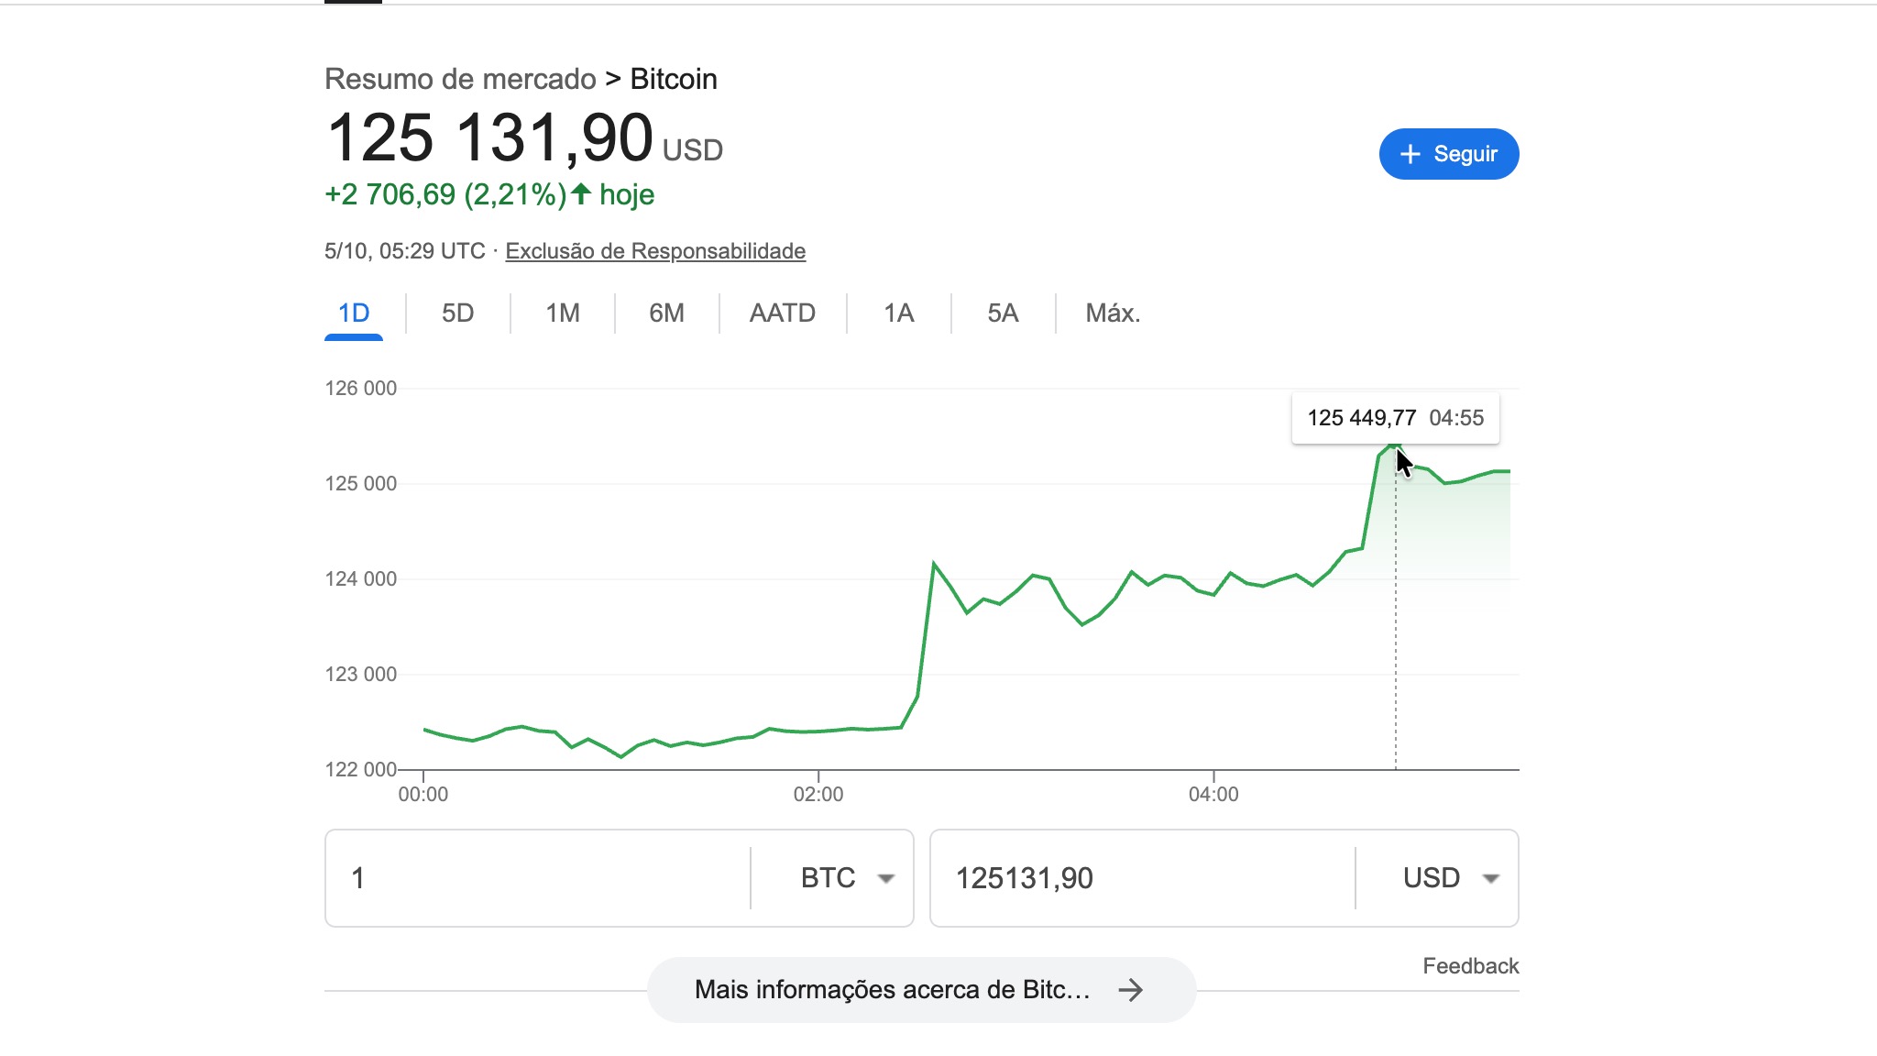Show the Máx. chart range
The width and height of the screenshot is (1877, 1056).
[x=1113, y=313]
